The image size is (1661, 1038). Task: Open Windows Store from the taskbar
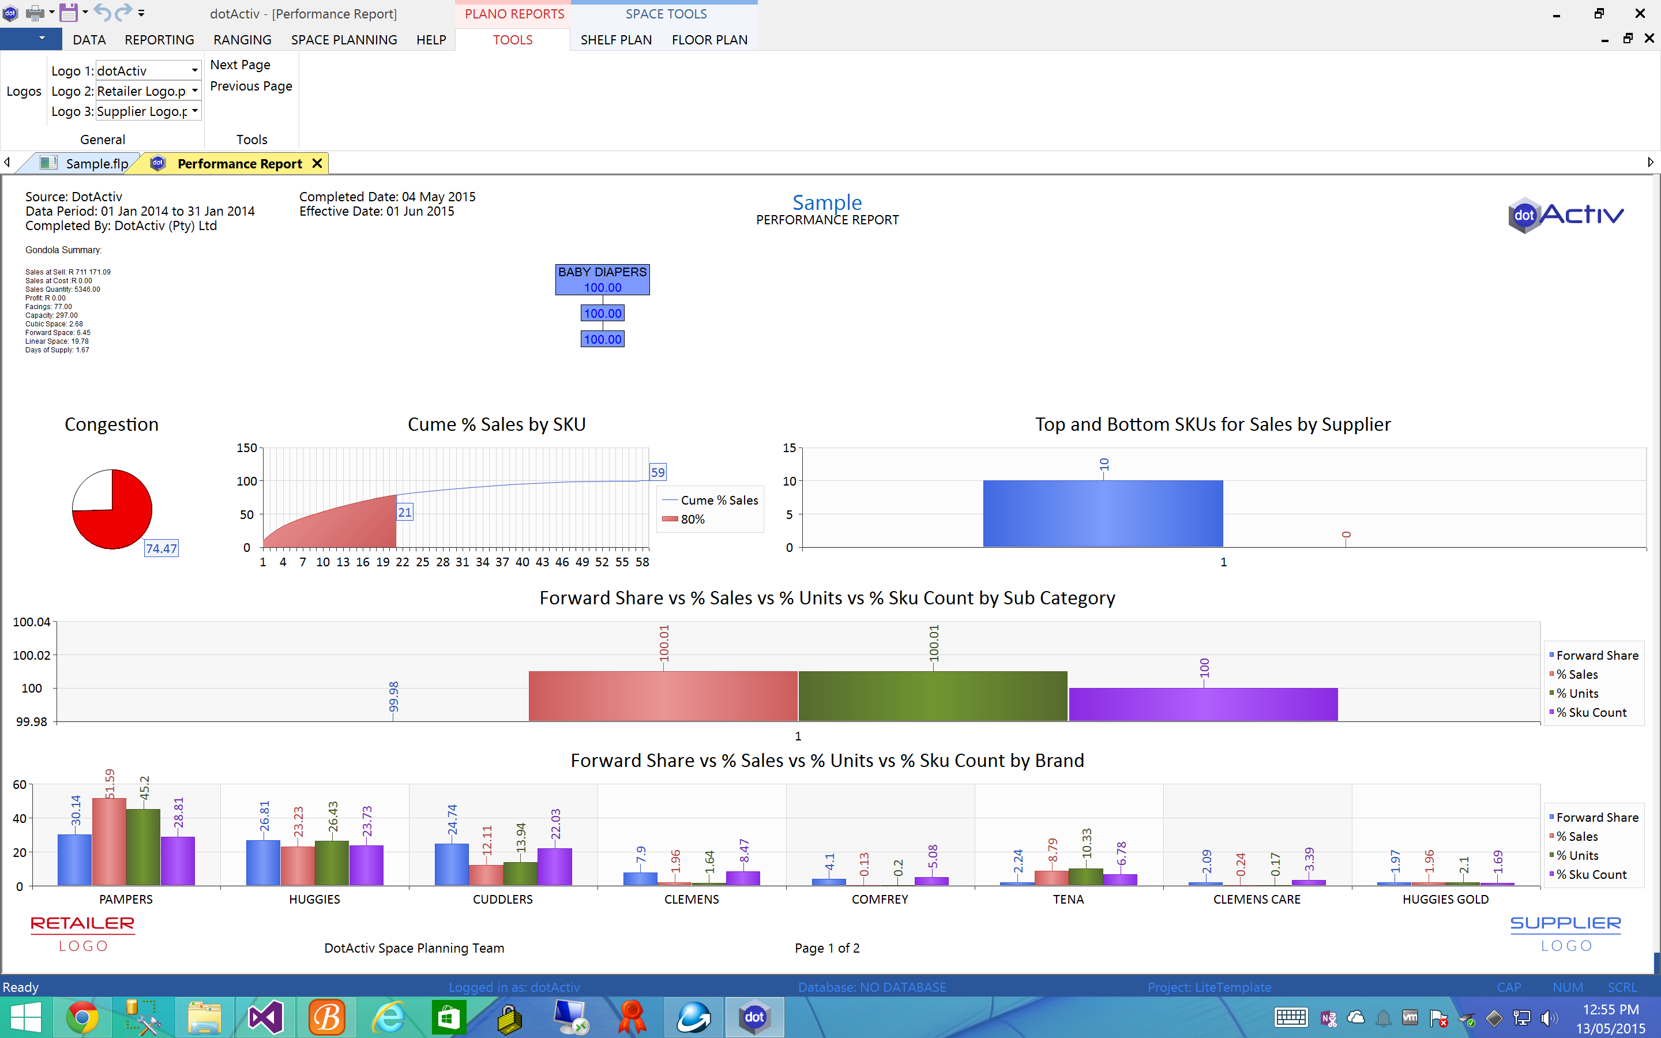[x=448, y=1017]
